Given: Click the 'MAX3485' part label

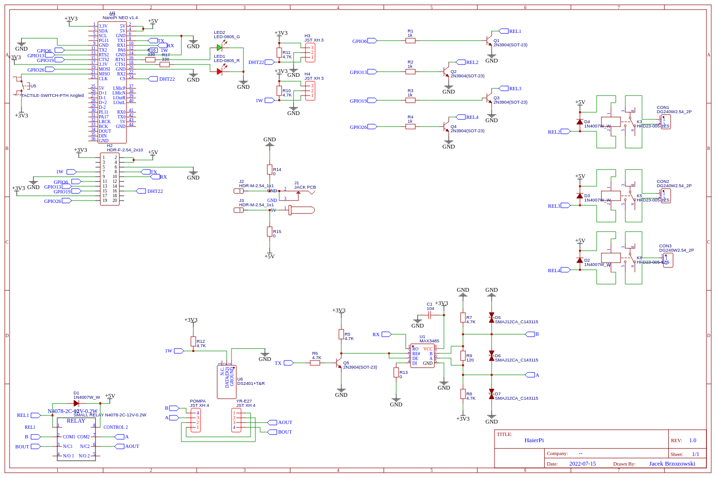Looking at the screenshot, I should (x=429, y=341).
